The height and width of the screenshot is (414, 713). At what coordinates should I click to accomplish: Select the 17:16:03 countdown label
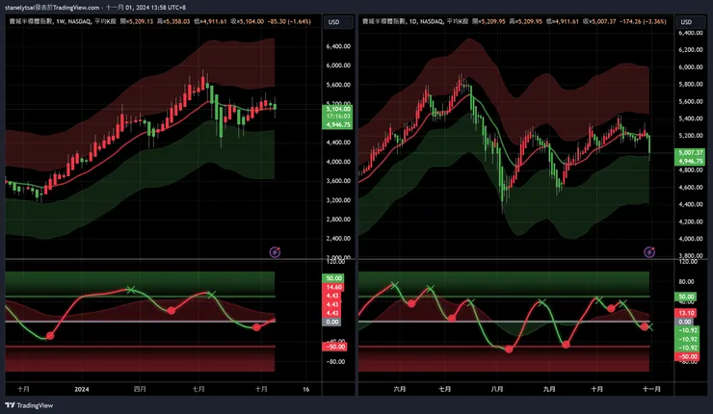coord(337,116)
